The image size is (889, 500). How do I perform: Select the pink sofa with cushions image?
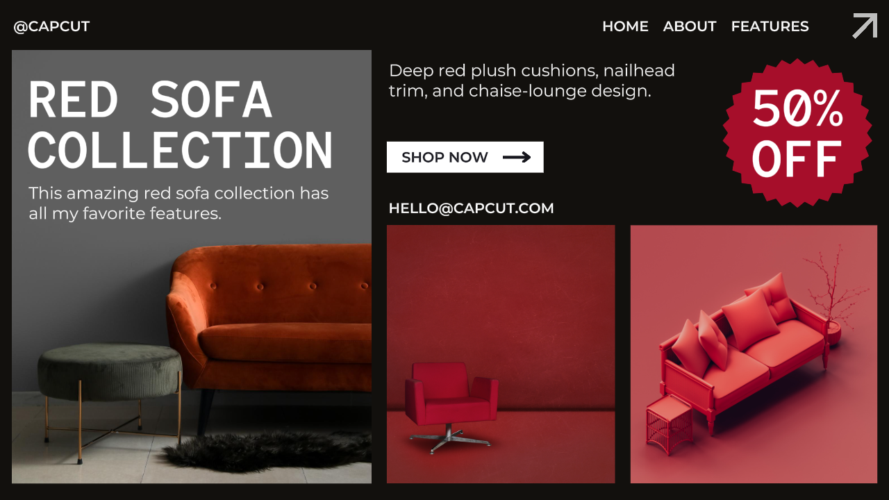(754, 354)
